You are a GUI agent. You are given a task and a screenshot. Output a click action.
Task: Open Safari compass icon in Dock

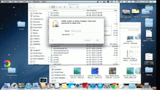coord(28,85)
